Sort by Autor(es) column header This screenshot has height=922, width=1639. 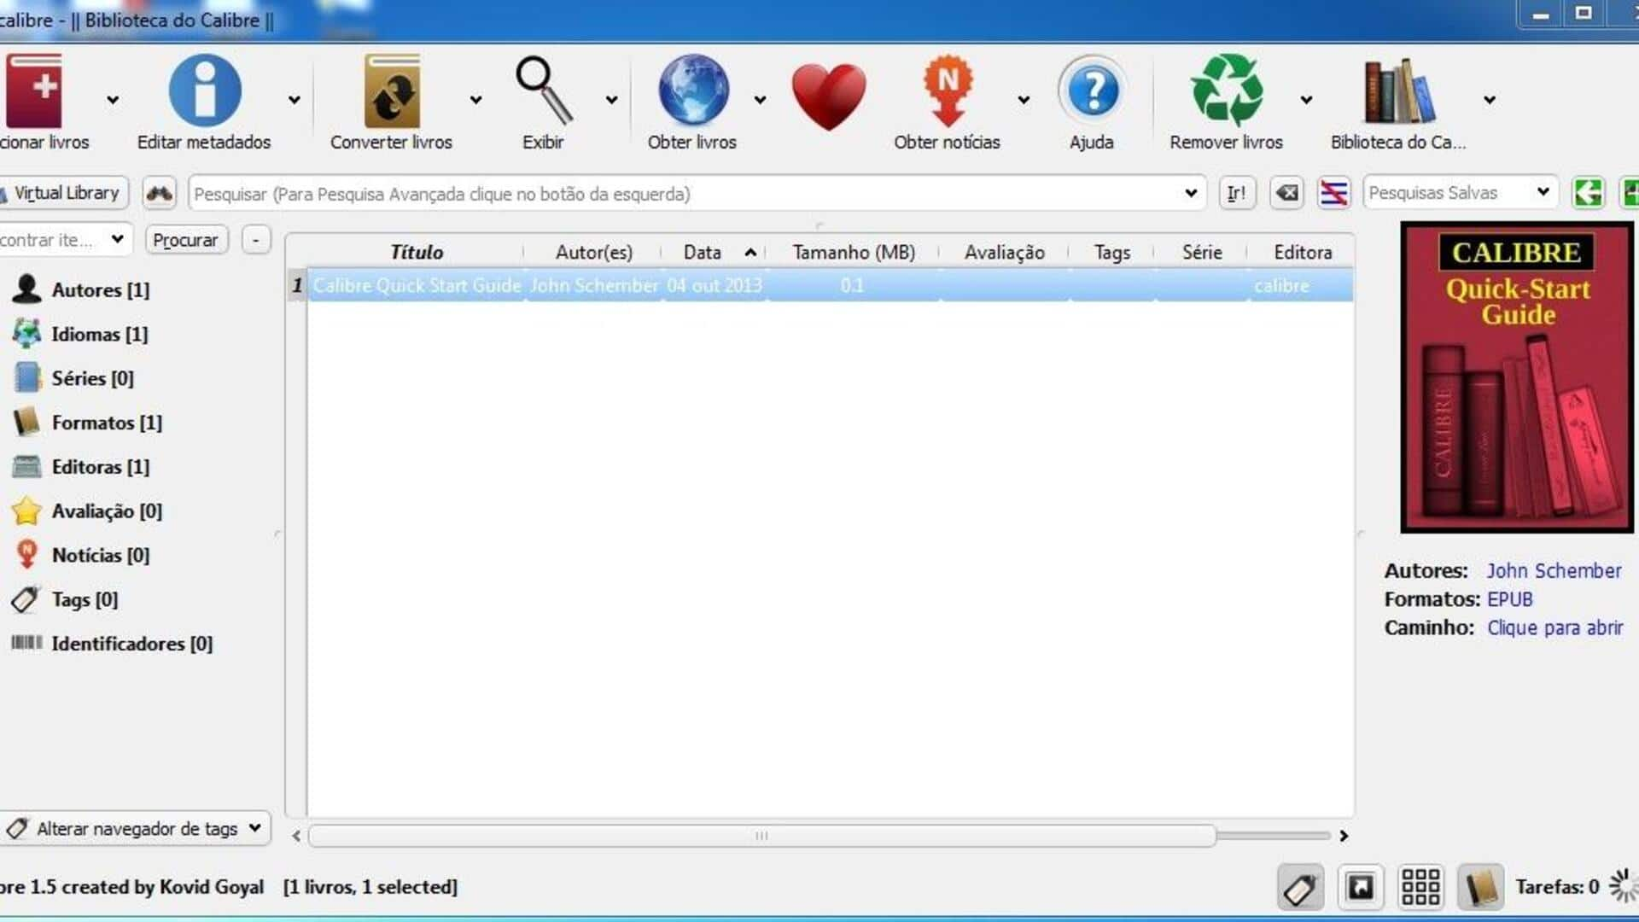594,253
